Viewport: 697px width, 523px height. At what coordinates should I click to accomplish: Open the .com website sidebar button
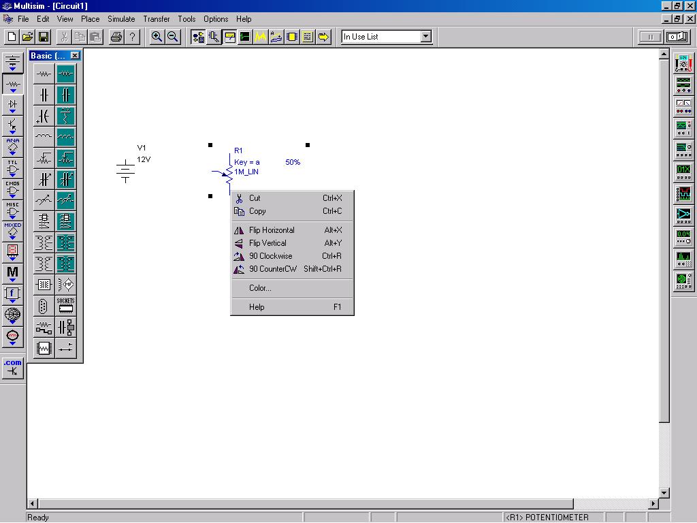pyautogui.click(x=12, y=368)
